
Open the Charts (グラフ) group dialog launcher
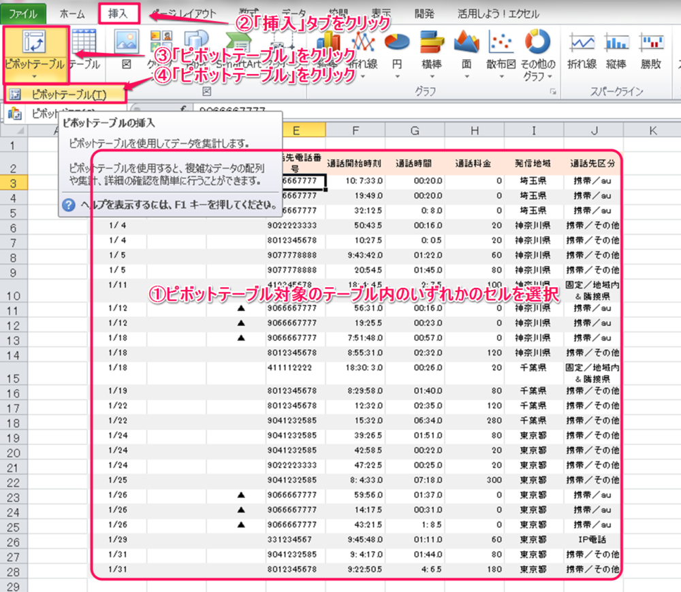[552, 91]
